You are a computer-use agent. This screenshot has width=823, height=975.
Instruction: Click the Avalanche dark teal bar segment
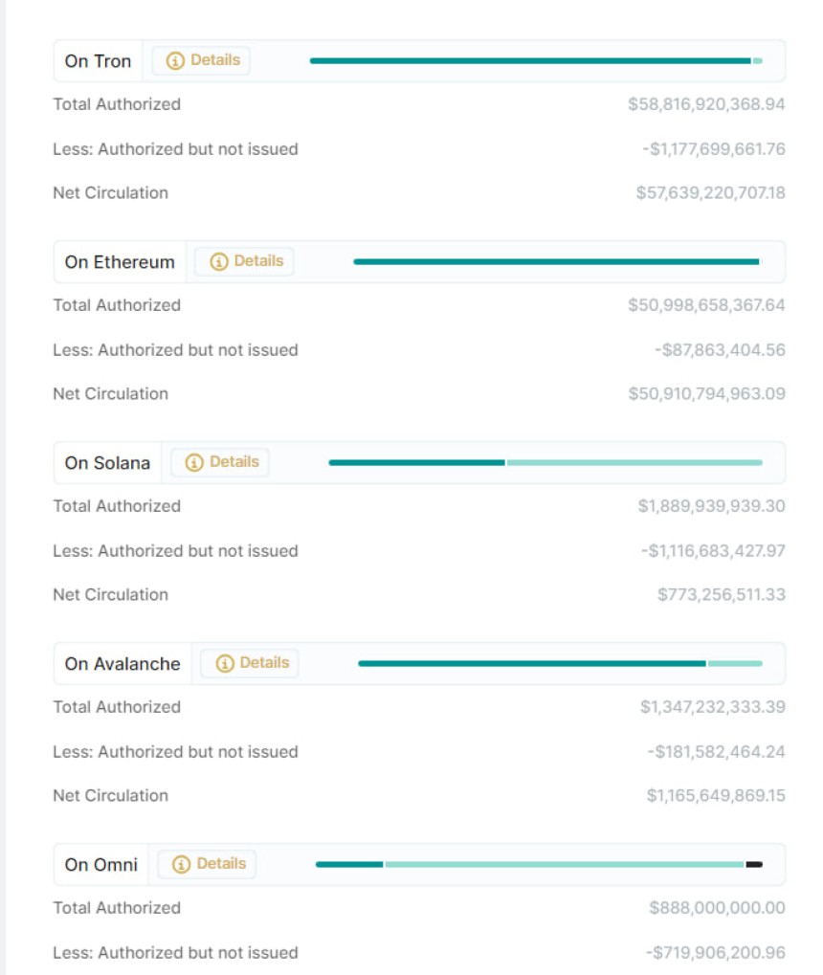(531, 663)
